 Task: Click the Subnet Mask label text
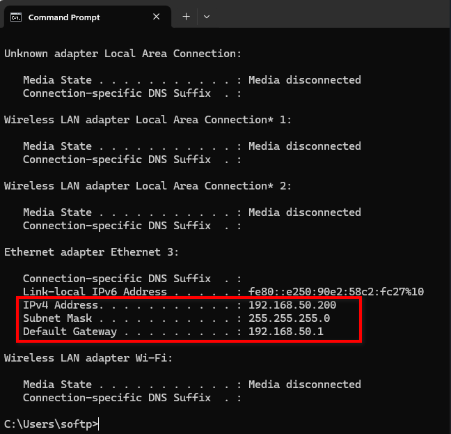pos(57,318)
